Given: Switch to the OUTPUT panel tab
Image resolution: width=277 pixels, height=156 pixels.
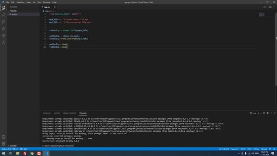Looking at the screenshot, I should 57,113.
